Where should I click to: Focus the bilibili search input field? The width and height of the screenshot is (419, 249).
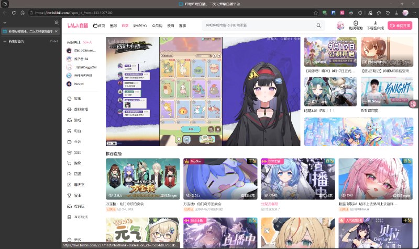pyautogui.click(x=259, y=26)
